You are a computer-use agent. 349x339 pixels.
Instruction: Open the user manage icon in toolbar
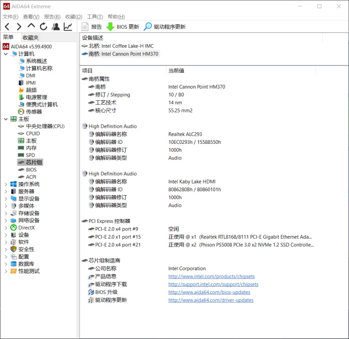coord(56,27)
